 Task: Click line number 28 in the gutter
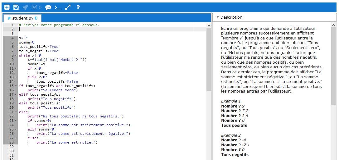tap(12, 142)
